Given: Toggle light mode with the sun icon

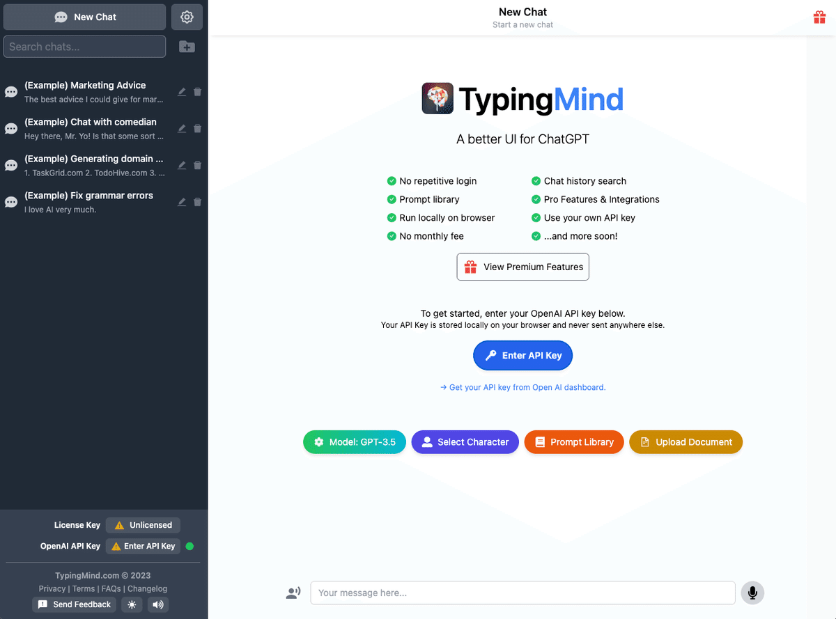Looking at the screenshot, I should (132, 604).
